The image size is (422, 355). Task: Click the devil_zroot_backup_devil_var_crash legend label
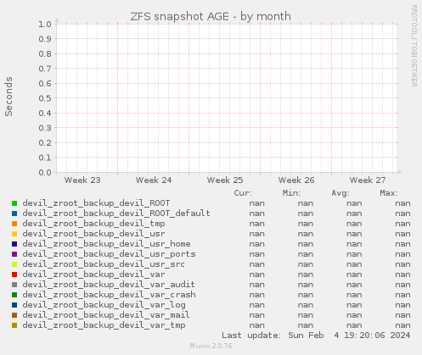coord(109,295)
